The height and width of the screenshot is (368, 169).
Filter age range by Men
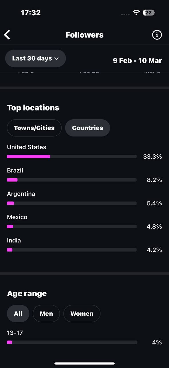[46, 314]
